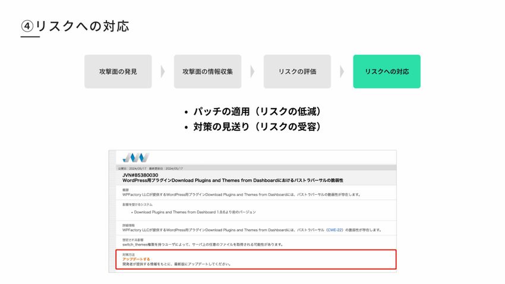The image size is (505, 284).
Task: Click the 概要 section label
Action: [125, 190]
